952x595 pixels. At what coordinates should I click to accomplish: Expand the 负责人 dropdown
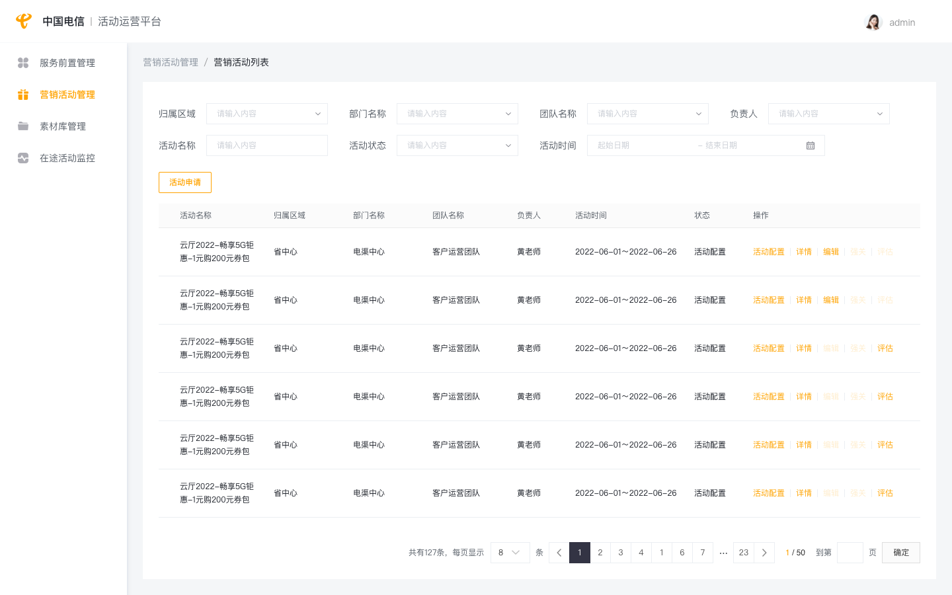(829, 114)
